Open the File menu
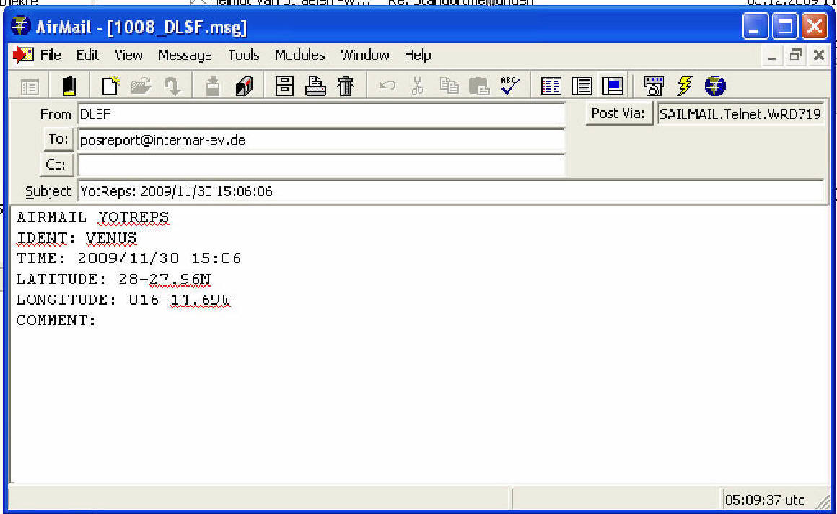Screen dimensions: 837x514 (51, 55)
